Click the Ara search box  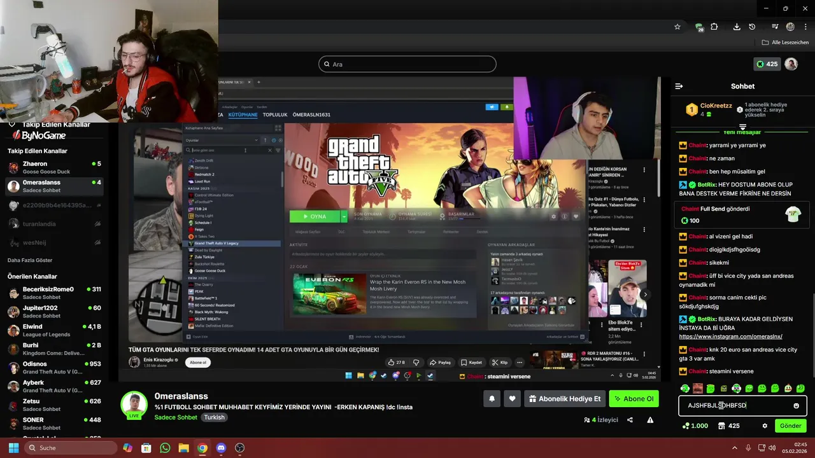point(407,64)
